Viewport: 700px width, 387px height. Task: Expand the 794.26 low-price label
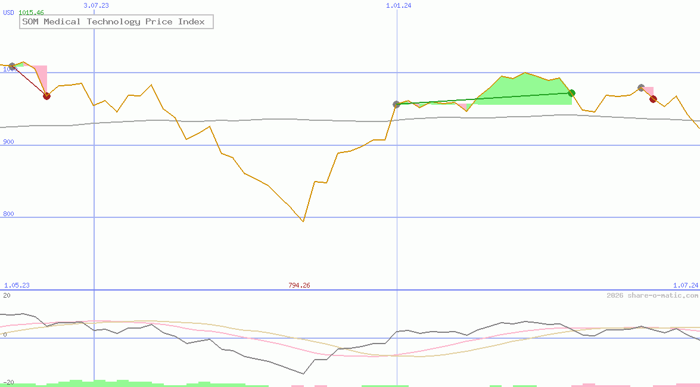299,285
